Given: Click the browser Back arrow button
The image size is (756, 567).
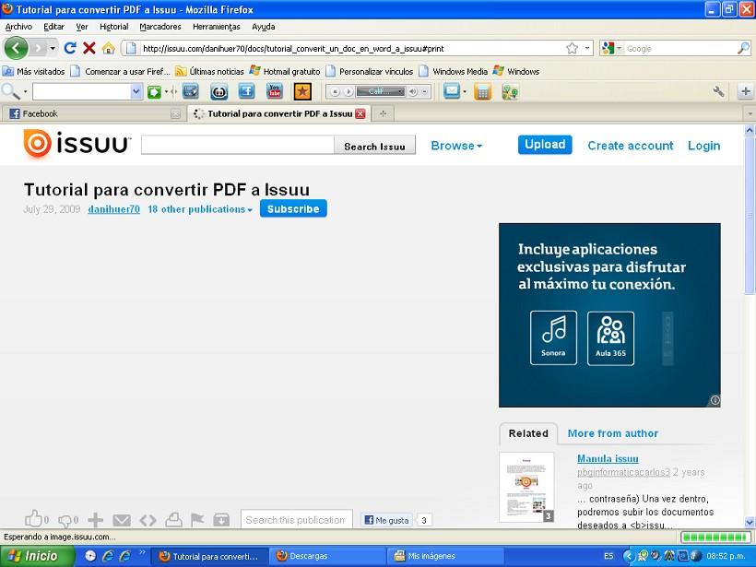Looking at the screenshot, I should [x=16, y=48].
